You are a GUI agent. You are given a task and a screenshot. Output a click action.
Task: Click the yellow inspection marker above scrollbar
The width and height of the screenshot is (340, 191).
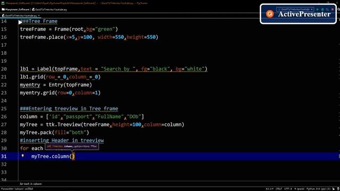click(339, 20)
